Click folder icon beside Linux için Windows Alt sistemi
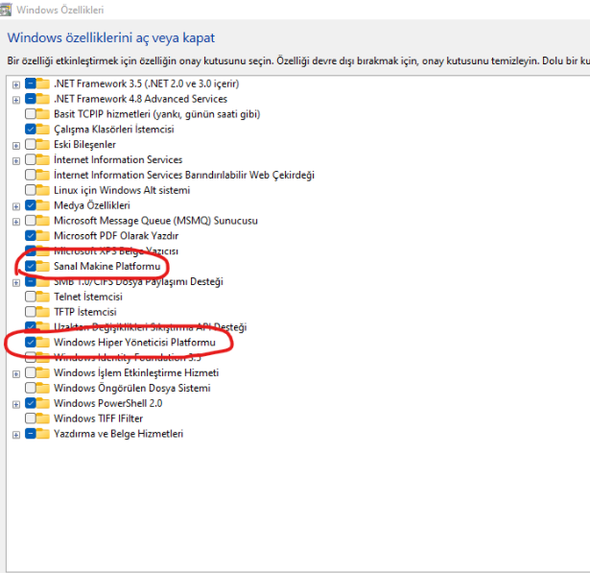The image size is (590, 573). (43, 190)
